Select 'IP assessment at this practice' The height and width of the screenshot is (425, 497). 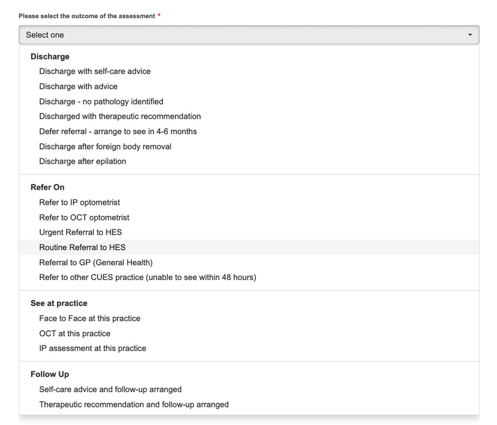coord(249,348)
